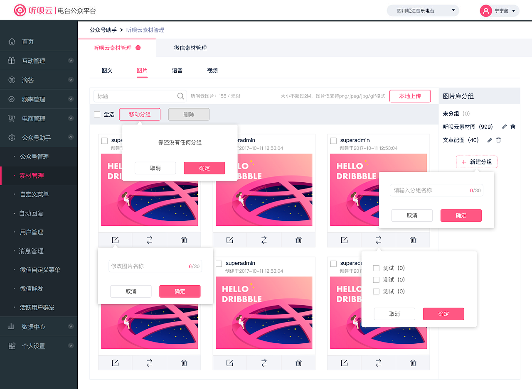
Task: Collapse 公众号助手 using its chevron
Action: 71,137
